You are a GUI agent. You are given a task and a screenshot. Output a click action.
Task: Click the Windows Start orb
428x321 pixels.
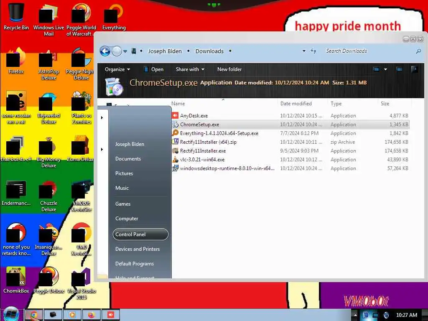[11, 314]
